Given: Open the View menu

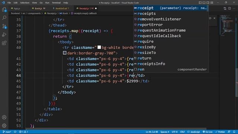Looking at the screenshot, I should [35, 3].
